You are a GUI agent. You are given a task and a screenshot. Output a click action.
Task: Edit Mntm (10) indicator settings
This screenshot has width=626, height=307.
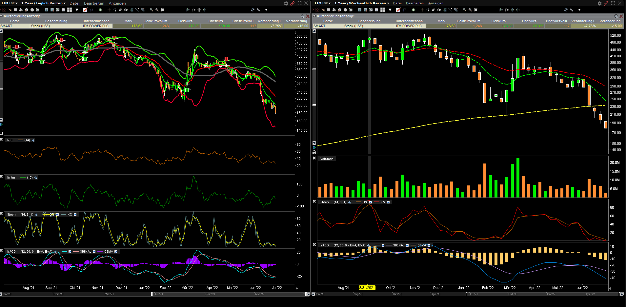35,178
